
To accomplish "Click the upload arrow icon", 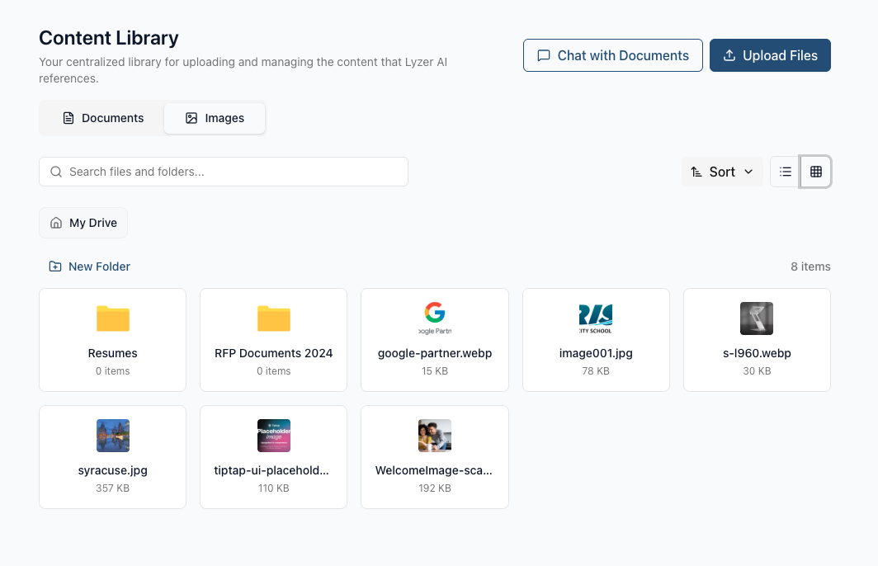I will click(x=729, y=55).
